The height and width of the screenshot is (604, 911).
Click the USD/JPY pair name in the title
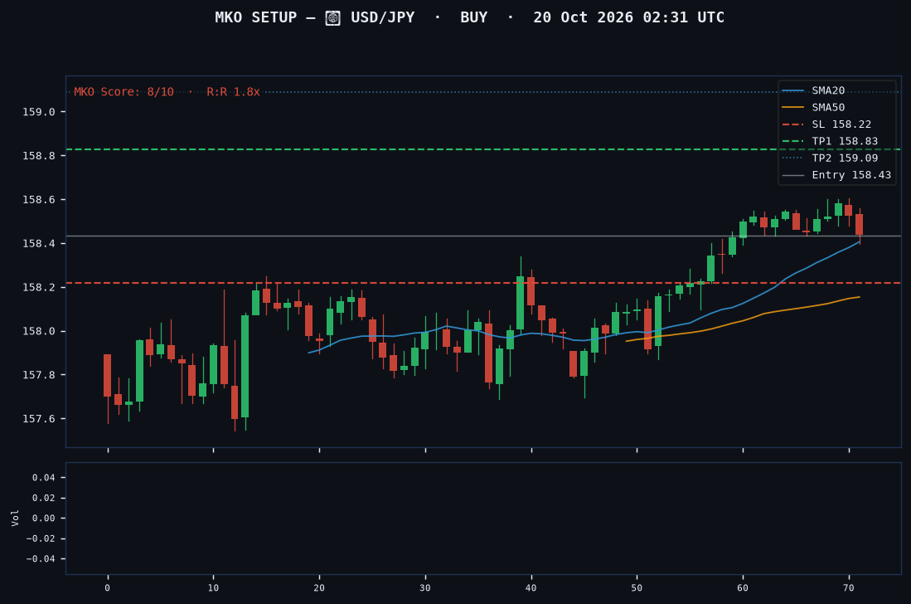click(382, 17)
